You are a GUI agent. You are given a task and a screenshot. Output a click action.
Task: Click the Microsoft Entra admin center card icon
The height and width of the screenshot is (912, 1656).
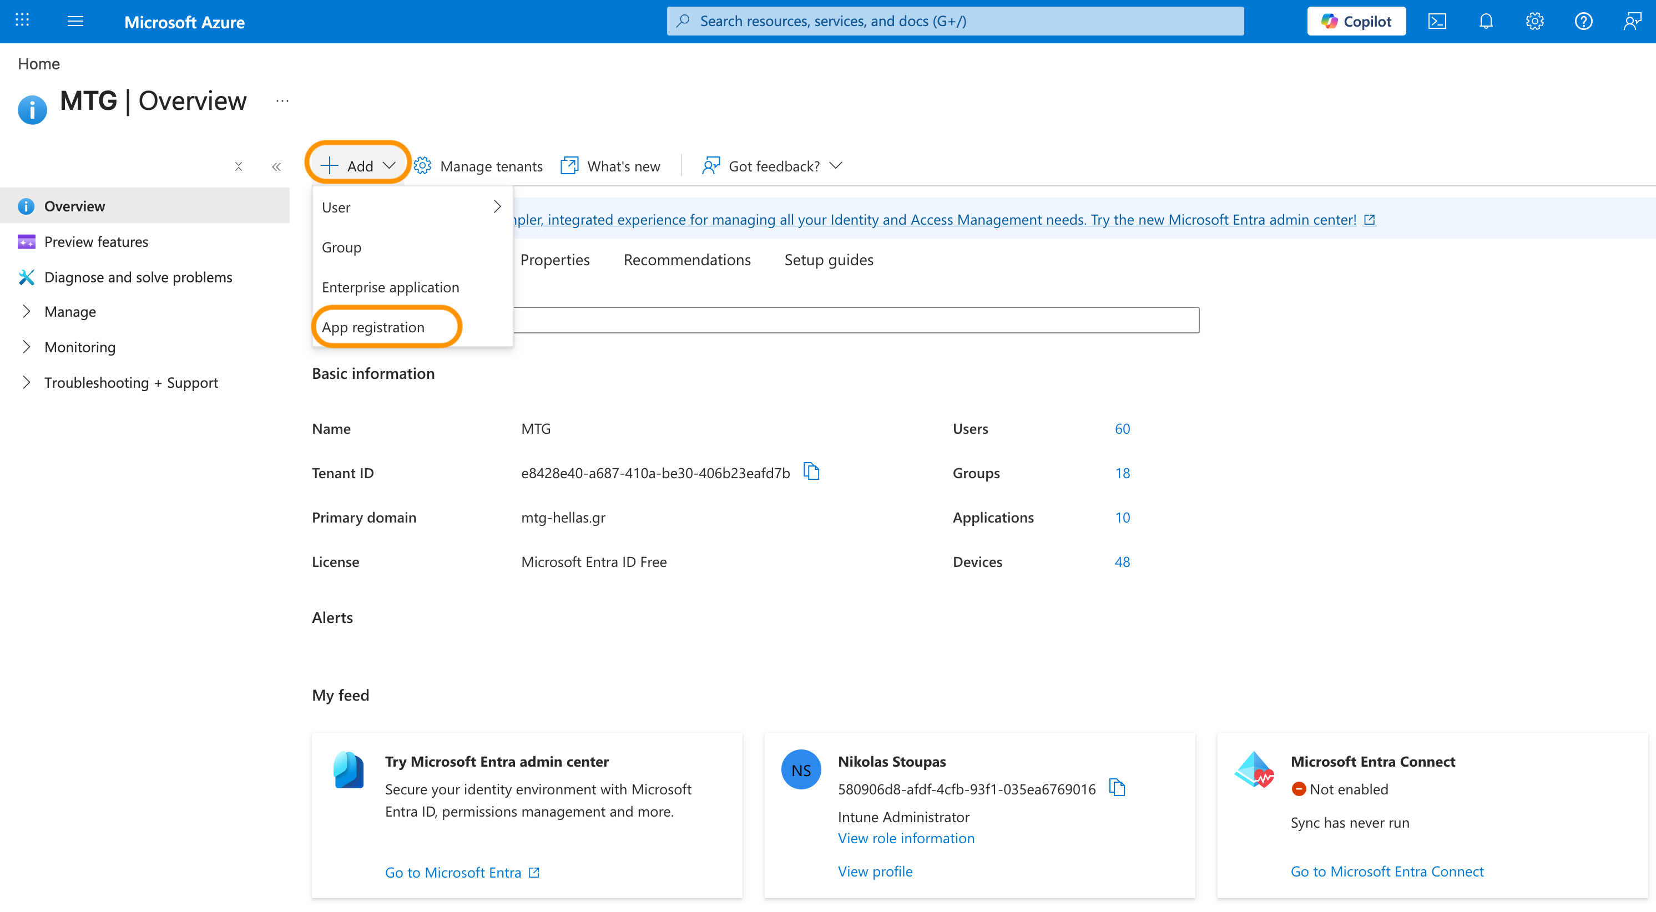(349, 770)
